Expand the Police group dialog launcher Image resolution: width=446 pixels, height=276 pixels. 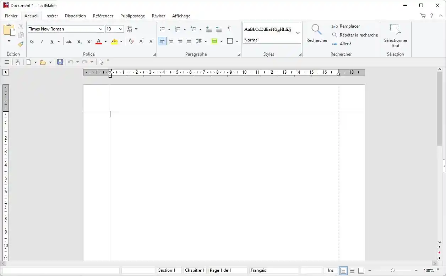click(154, 55)
